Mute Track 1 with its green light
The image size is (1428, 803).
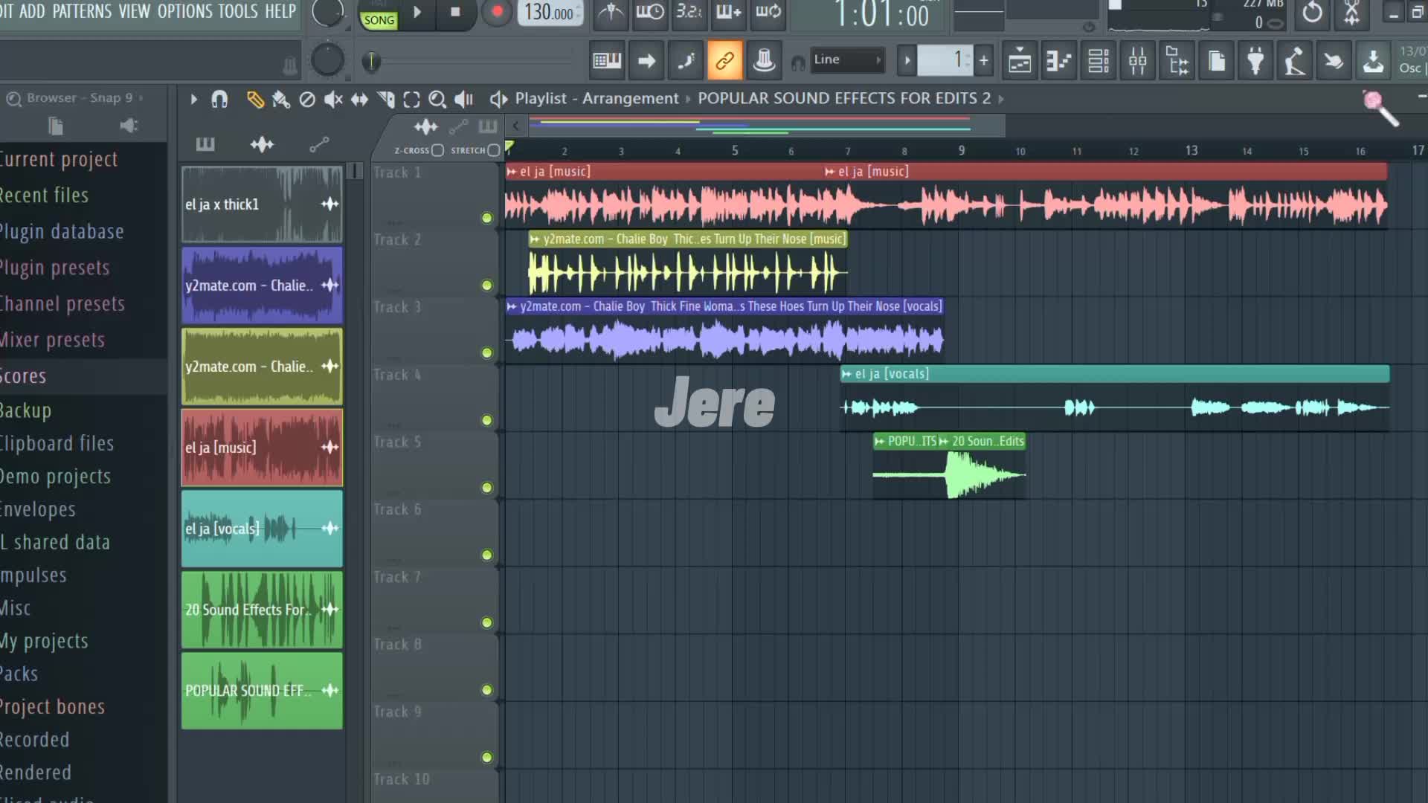pyautogui.click(x=486, y=218)
